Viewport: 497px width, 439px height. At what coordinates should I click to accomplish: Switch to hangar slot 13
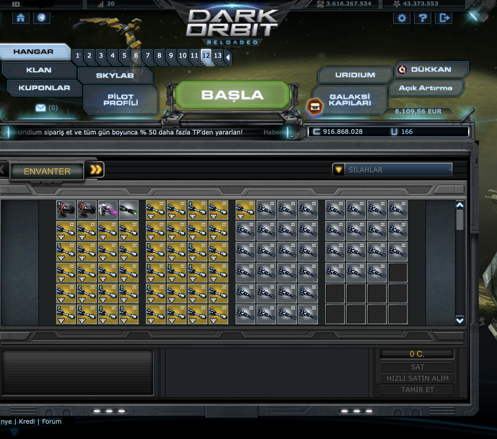tap(218, 56)
